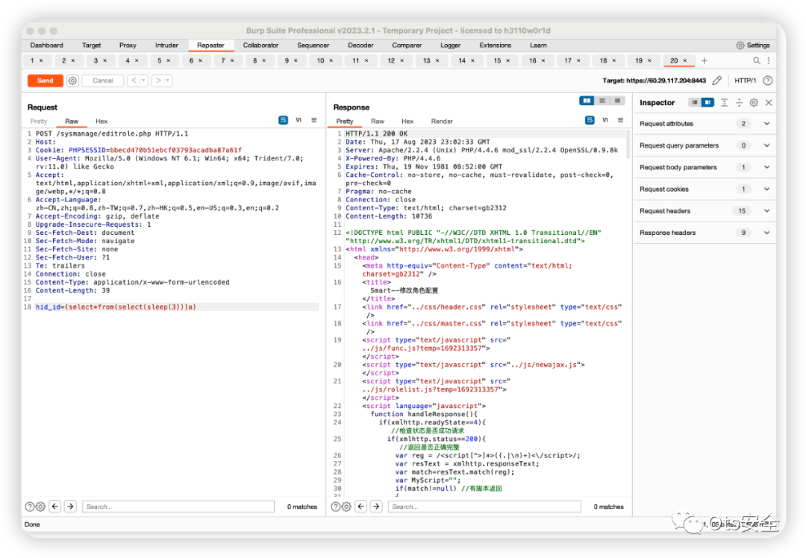Screen dimensions: 806x558
Task: Open the Extensions tab
Action: (x=495, y=46)
